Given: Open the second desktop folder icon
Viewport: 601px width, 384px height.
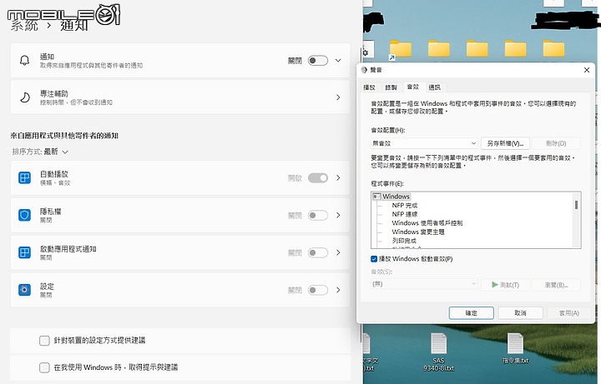Looking at the screenshot, I should click(438, 48).
